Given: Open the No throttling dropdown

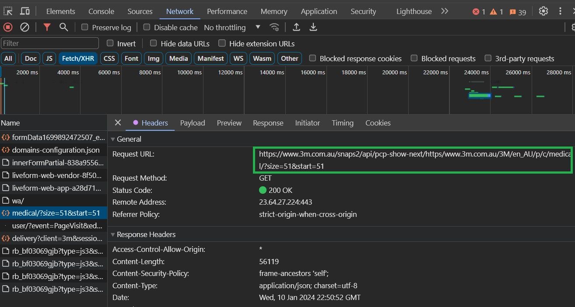Looking at the screenshot, I should [x=232, y=28].
